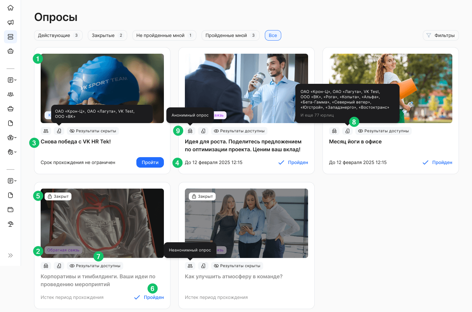Expand the sidebar with double chevron
472x312 pixels.
(x=10, y=255)
